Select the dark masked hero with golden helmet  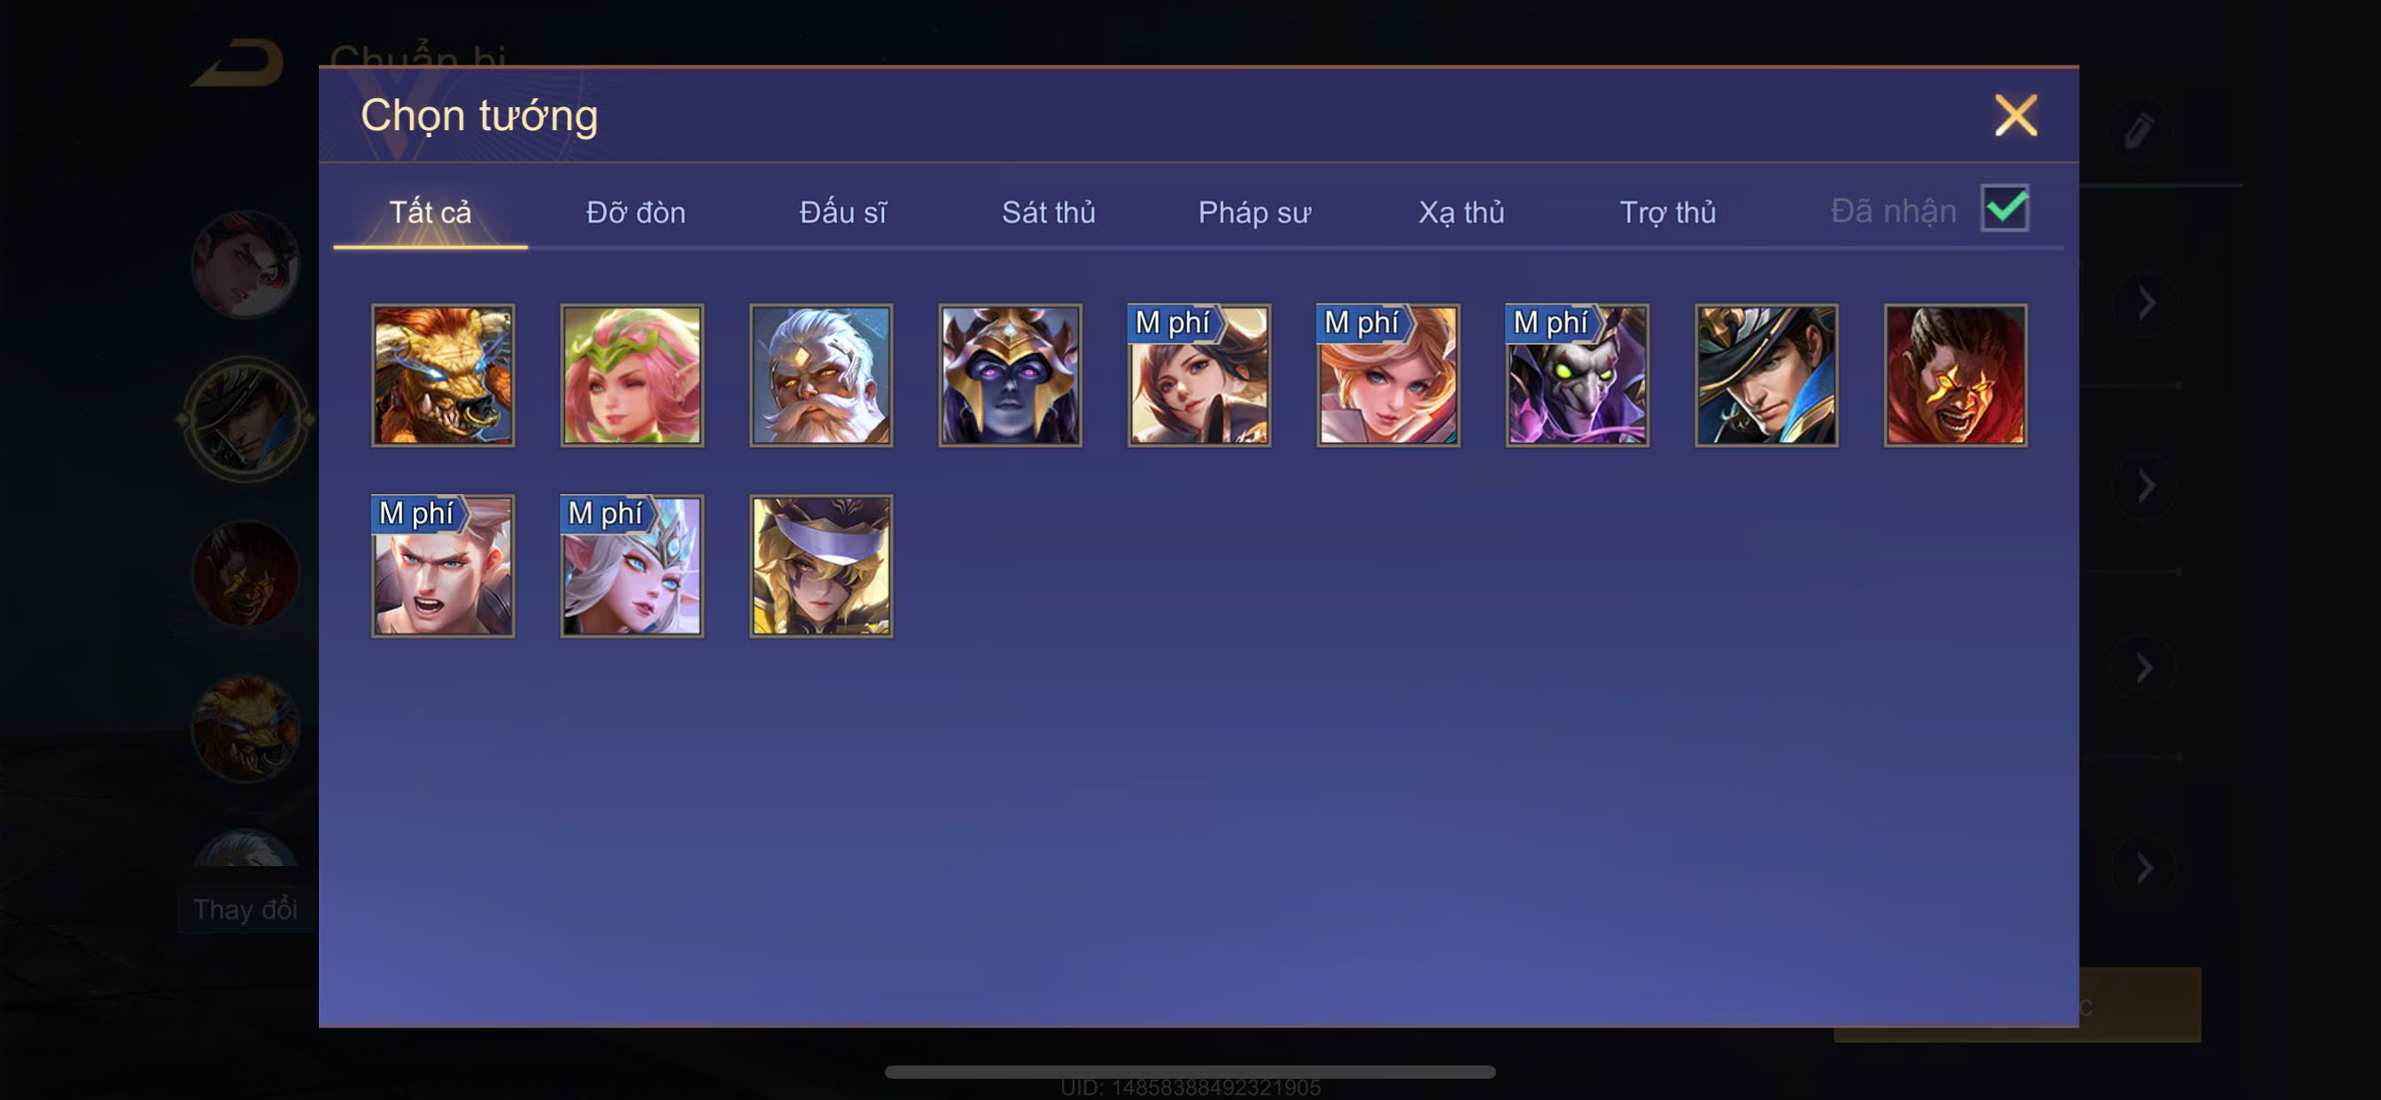pyautogui.click(x=1011, y=376)
